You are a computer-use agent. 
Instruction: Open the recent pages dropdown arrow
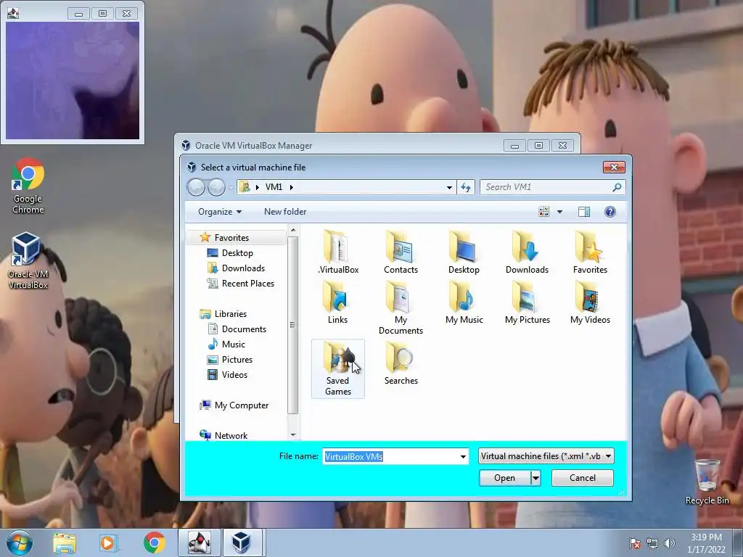pos(231,188)
